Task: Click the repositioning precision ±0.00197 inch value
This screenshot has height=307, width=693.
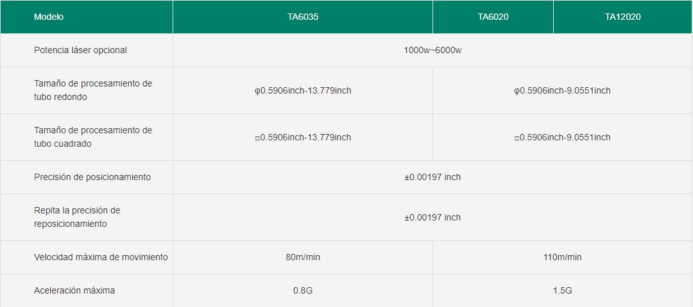Action: tap(432, 217)
